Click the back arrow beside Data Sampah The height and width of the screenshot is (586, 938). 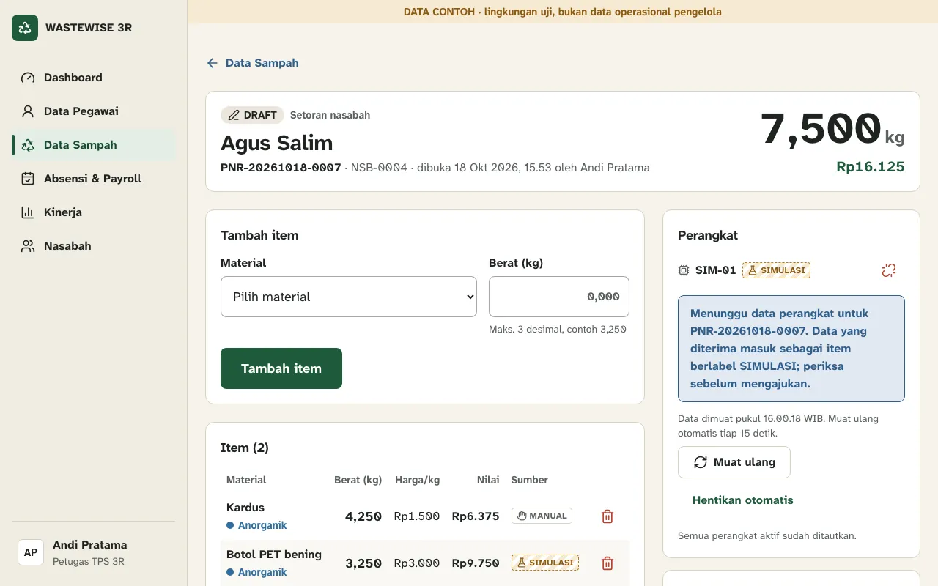point(213,63)
